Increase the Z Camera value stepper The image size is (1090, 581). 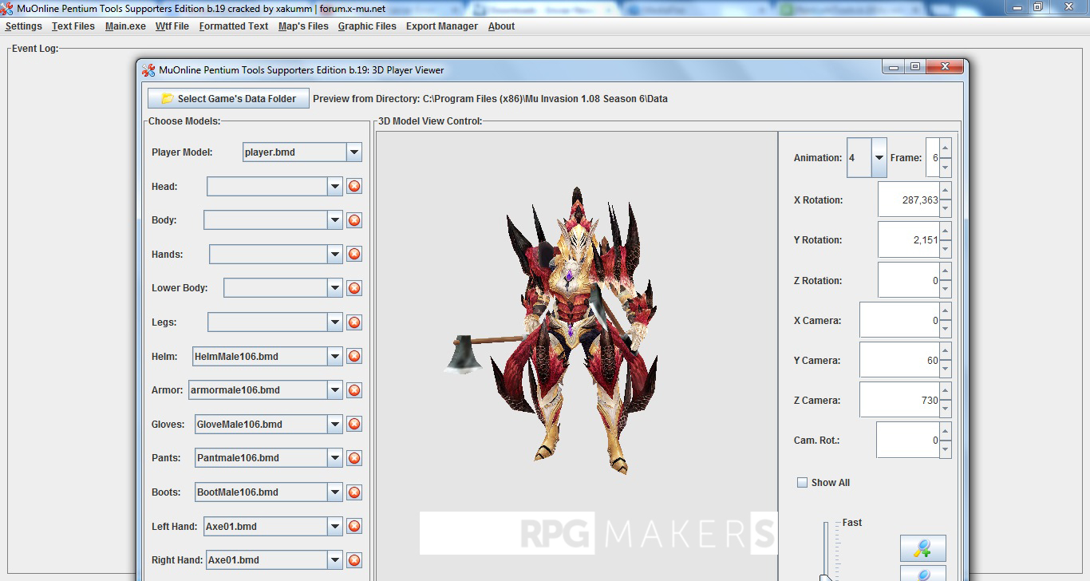point(945,391)
